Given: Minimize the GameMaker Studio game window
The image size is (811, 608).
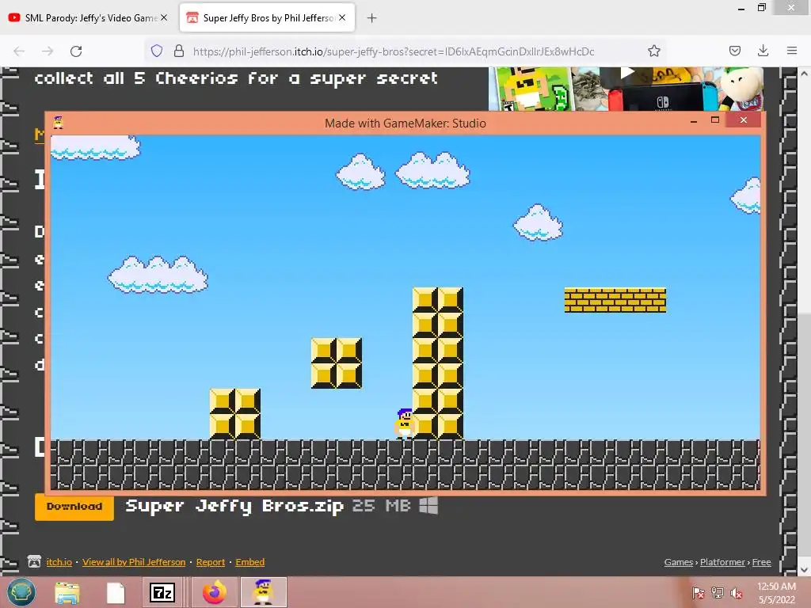Looking at the screenshot, I should [x=694, y=121].
